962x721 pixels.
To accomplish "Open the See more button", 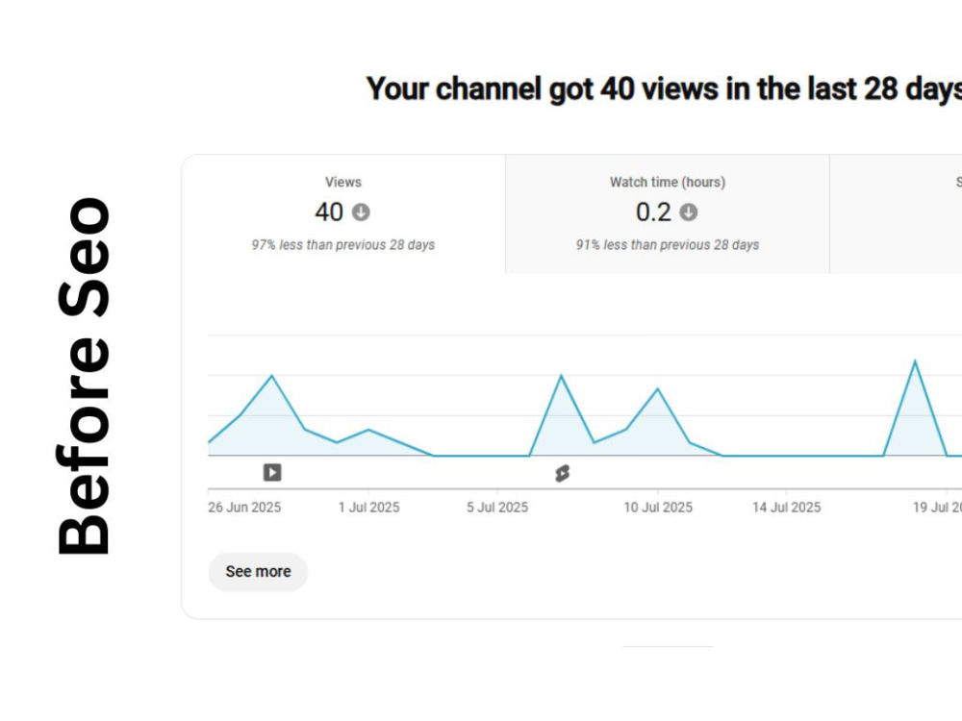I will click(258, 572).
